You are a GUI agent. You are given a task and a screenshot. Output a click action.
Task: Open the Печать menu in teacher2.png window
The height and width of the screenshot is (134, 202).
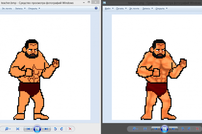pyautogui.click(x=120, y=8)
